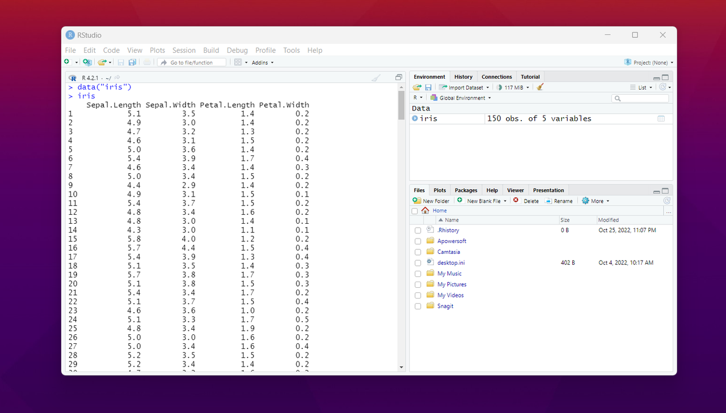
Task: Maximize the Environment pane
Action: pyautogui.click(x=665, y=78)
